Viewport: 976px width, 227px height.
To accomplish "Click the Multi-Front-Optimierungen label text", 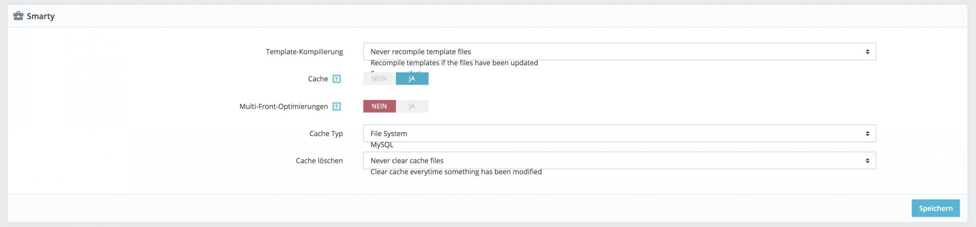I will (283, 107).
